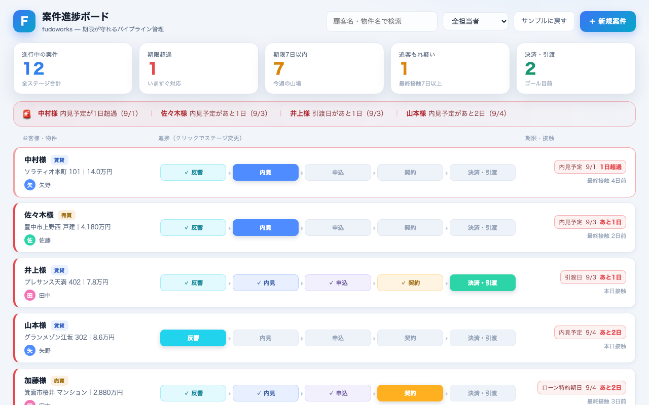The image size is (649, 405).
Task: Click 矢野 avatar on 山本様 card
Action: point(30,350)
